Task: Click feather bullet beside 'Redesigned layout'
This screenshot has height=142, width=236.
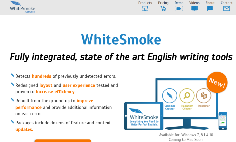Action: (x=12, y=84)
